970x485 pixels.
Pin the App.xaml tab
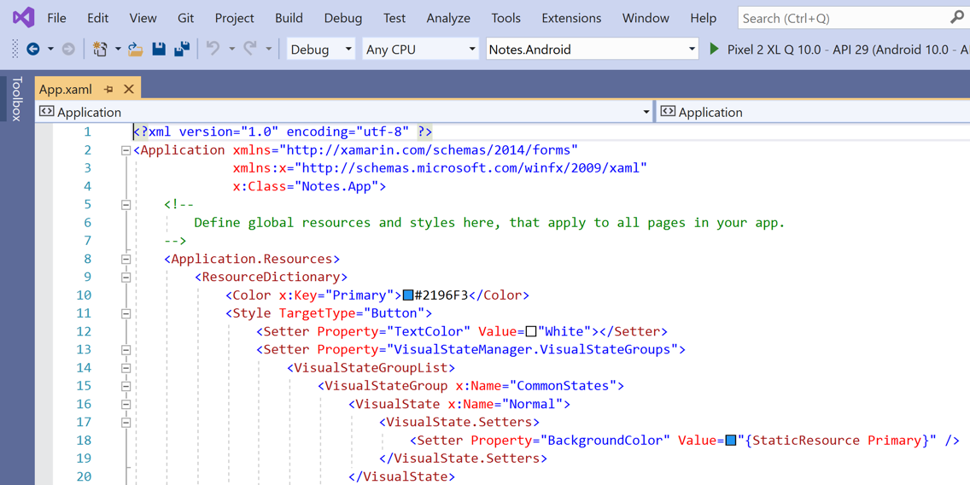[108, 89]
